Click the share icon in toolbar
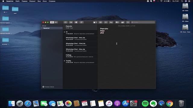The width and height of the screenshot is (193, 108). pos(128,22)
